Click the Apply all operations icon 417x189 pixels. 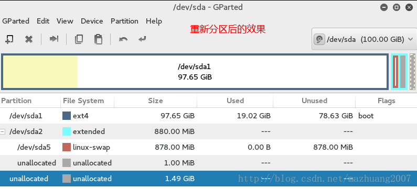click(142, 39)
